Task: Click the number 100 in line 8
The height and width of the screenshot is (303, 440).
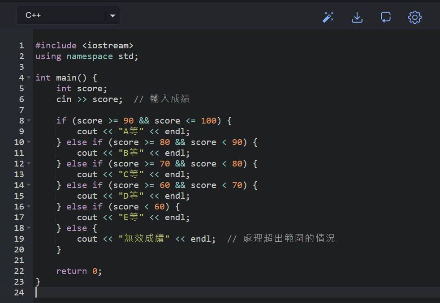Action: coord(208,121)
